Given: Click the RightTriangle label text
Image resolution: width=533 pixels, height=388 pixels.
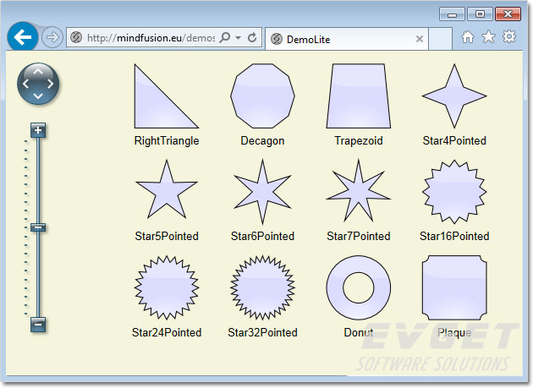Looking at the screenshot, I should tap(167, 140).
